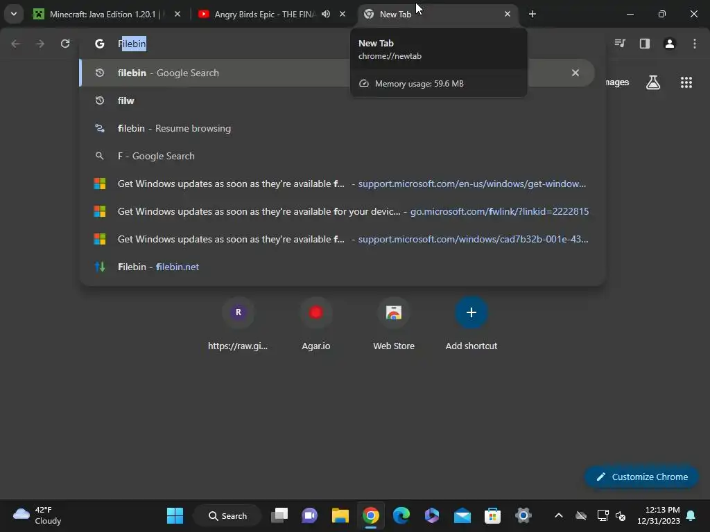Open the profile avatar menu
This screenshot has height=532, width=710.
(x=669, y=44)
